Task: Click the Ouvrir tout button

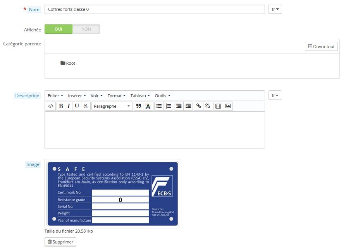Action: pos(321,47)
